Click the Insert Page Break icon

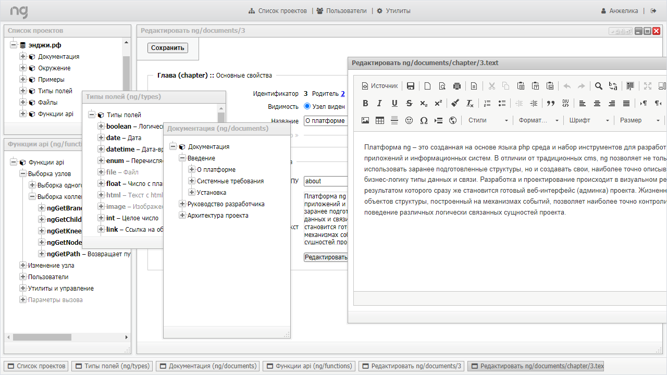point(438,120)
